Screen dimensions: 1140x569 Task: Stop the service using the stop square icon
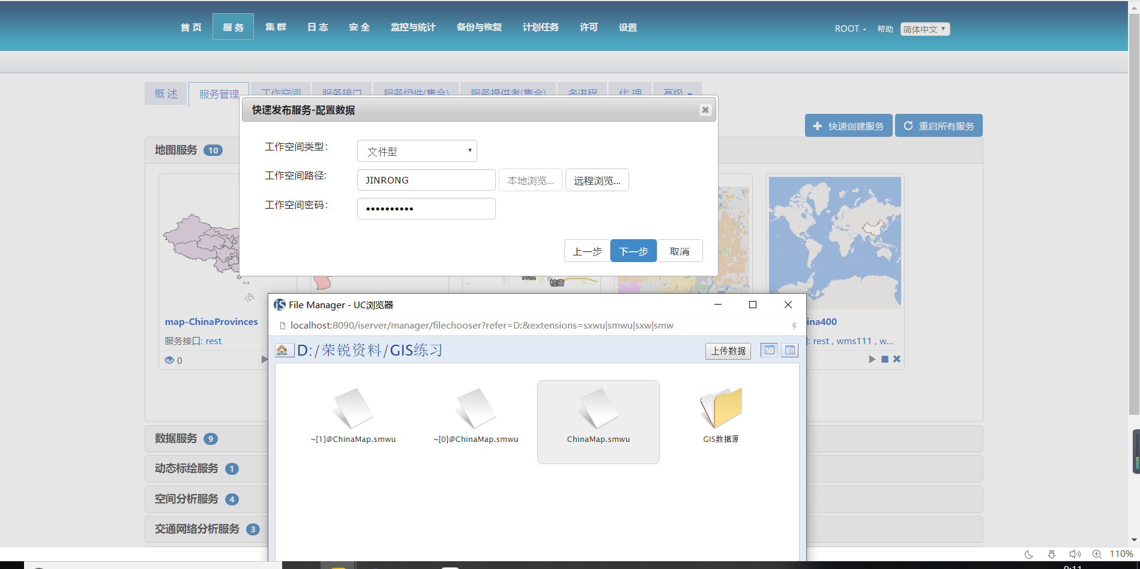(x=884, y=359)
